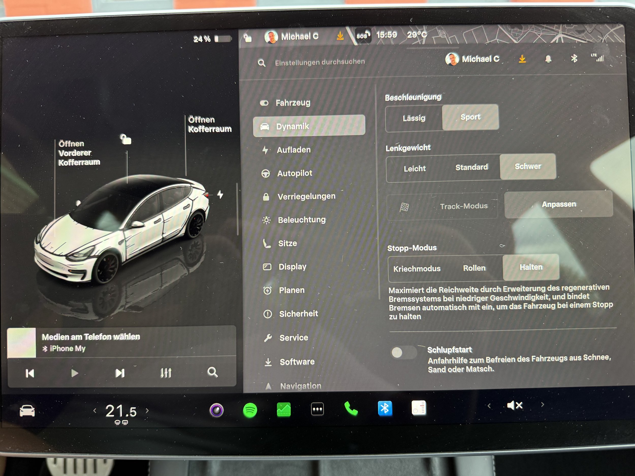Screen dimensions: 635x476
Task: Increase cabin temperature with right chevron
Action: 147,410
